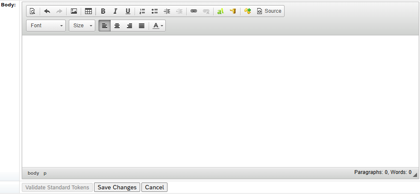This screenshot has width=420, height=194.
Task: Toggle italic formatting
Action: [115, 11]
